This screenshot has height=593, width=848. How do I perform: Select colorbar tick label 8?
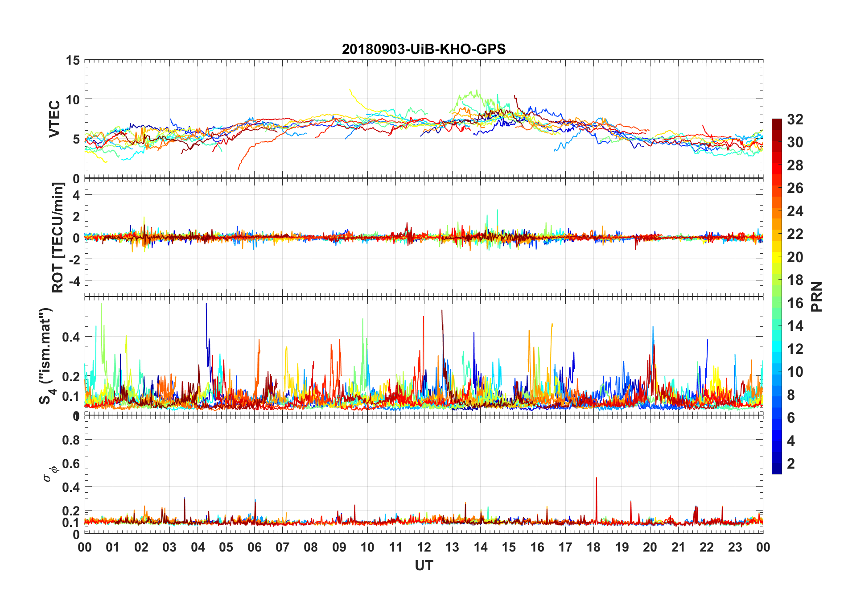(x=791, y=395)
